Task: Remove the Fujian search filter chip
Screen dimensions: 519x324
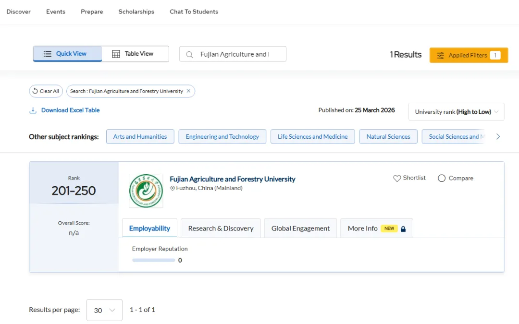Action: 188,91
